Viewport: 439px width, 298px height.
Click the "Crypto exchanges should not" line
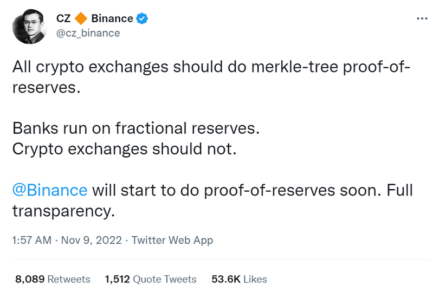point(124,149)
